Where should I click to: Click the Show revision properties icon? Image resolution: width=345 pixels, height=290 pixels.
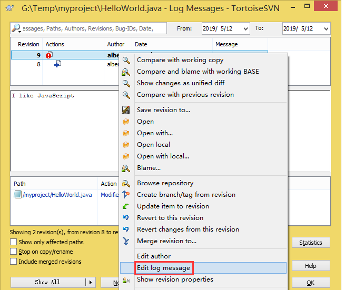click(x=126, y=280)
